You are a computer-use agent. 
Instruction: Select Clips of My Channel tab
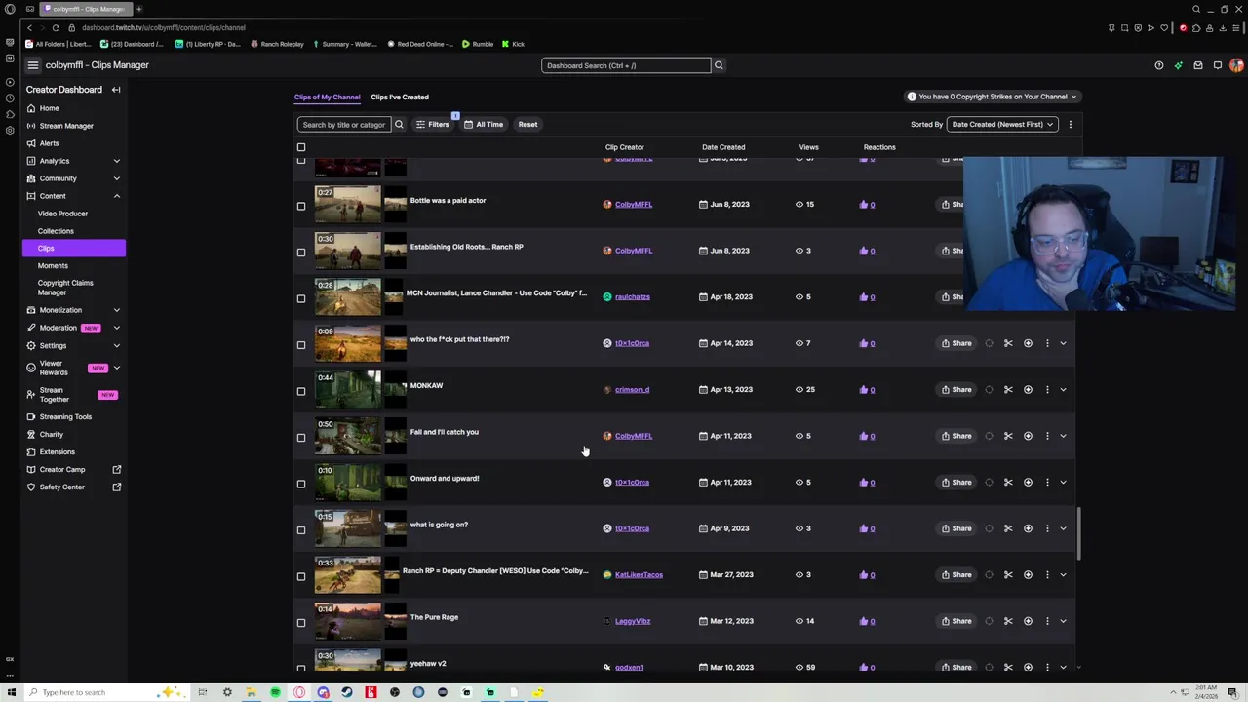(327, 97)
